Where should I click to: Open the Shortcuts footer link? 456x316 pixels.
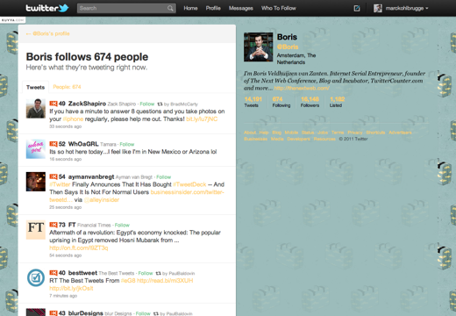tap(375, 133)
